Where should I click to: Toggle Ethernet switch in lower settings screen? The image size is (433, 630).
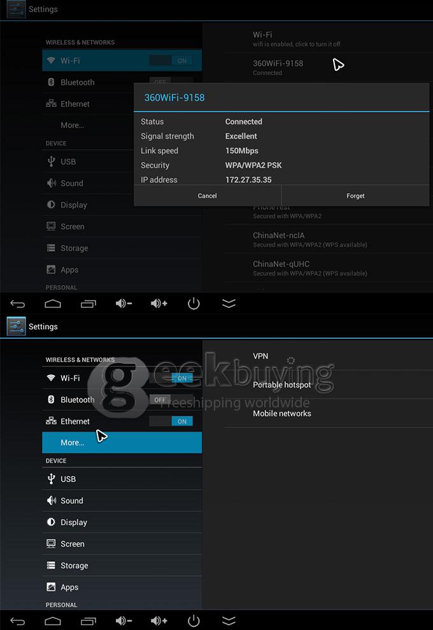(171, 421)
